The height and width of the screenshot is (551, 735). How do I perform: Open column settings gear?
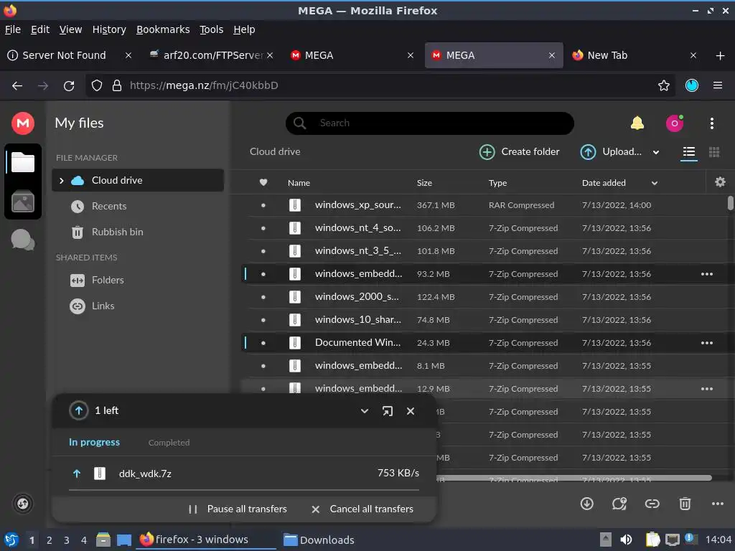point(720,182)
